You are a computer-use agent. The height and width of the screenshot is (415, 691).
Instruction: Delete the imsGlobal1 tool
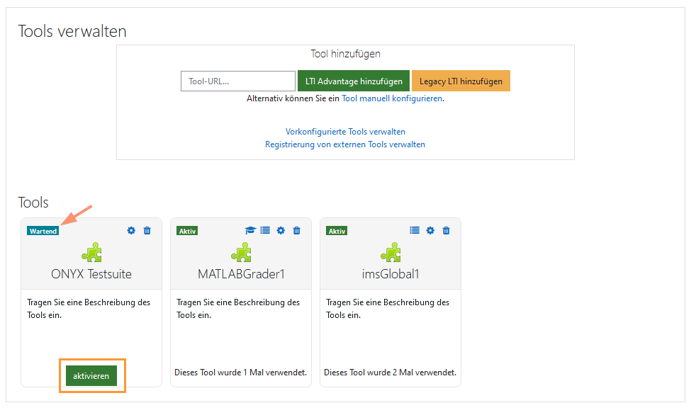[x=446, y=230]
